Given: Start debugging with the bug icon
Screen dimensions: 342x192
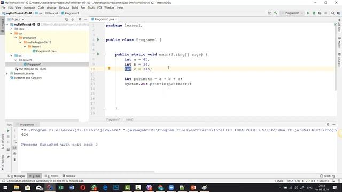Looking at the screenshot, I should [314, 13].
